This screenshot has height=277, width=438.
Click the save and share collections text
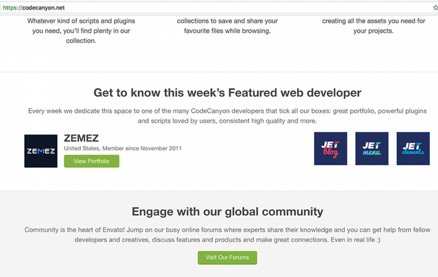tap(228, 26)
